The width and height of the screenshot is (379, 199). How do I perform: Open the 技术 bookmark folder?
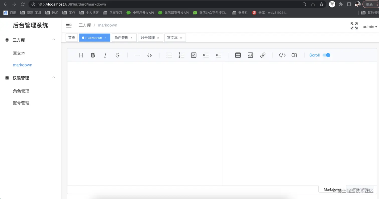pos(52,12)
